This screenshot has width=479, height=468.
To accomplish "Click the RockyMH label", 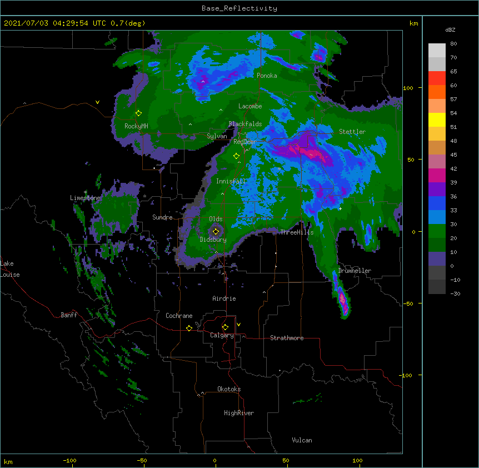I will [x=136, y=126].
